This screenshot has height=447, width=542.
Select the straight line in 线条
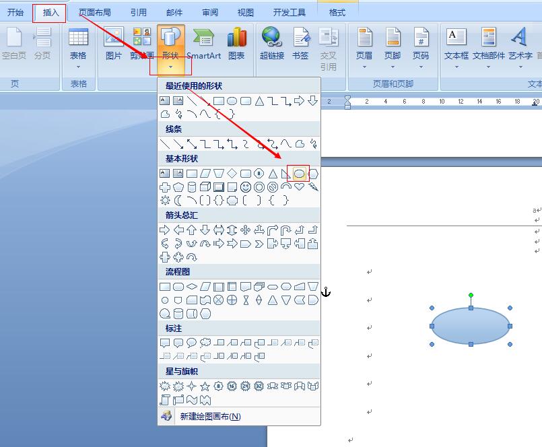[x=165, y=144]
